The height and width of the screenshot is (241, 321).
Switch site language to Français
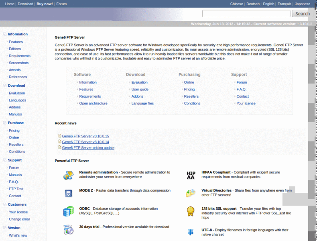coord(284,4)
